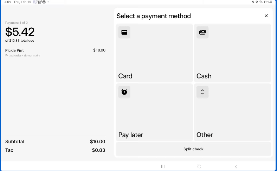
Task: Tap the Pay later alarm clock icon
Action: (x=124, y=92)
